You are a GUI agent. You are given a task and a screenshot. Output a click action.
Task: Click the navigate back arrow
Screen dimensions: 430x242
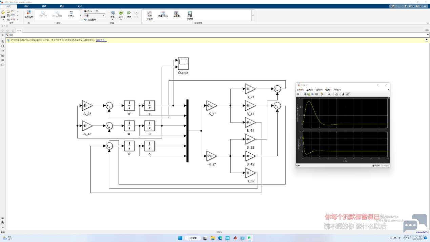pyautogui.click(x=3, y=30)
